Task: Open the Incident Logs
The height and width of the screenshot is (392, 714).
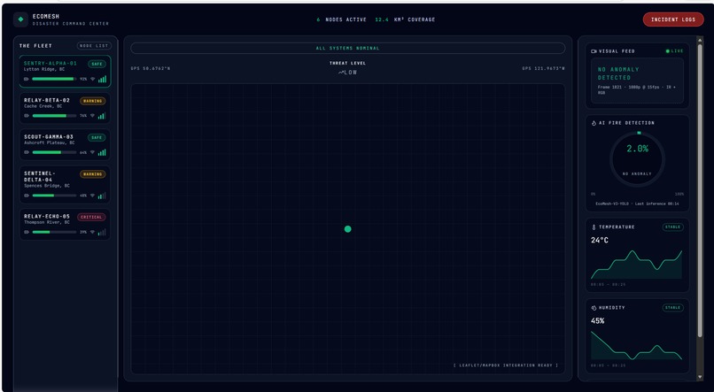Action: (673, 19)
